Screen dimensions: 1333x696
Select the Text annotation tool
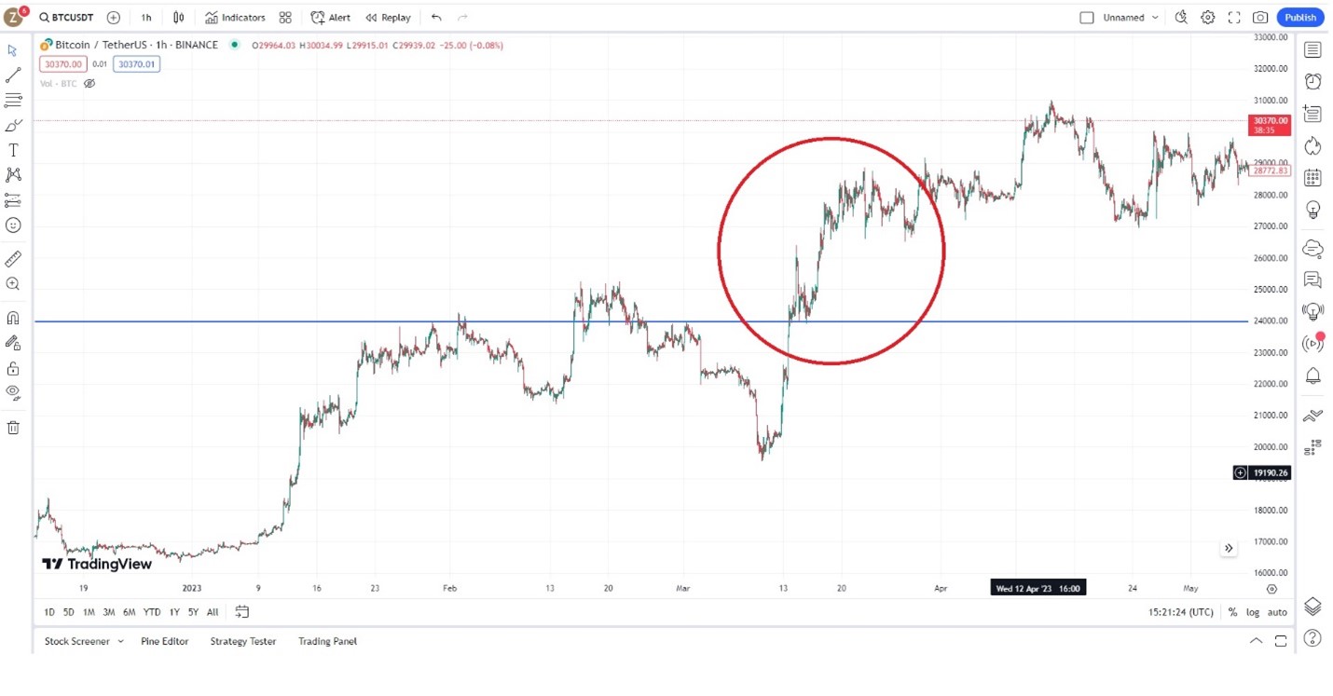coord(13,150)
